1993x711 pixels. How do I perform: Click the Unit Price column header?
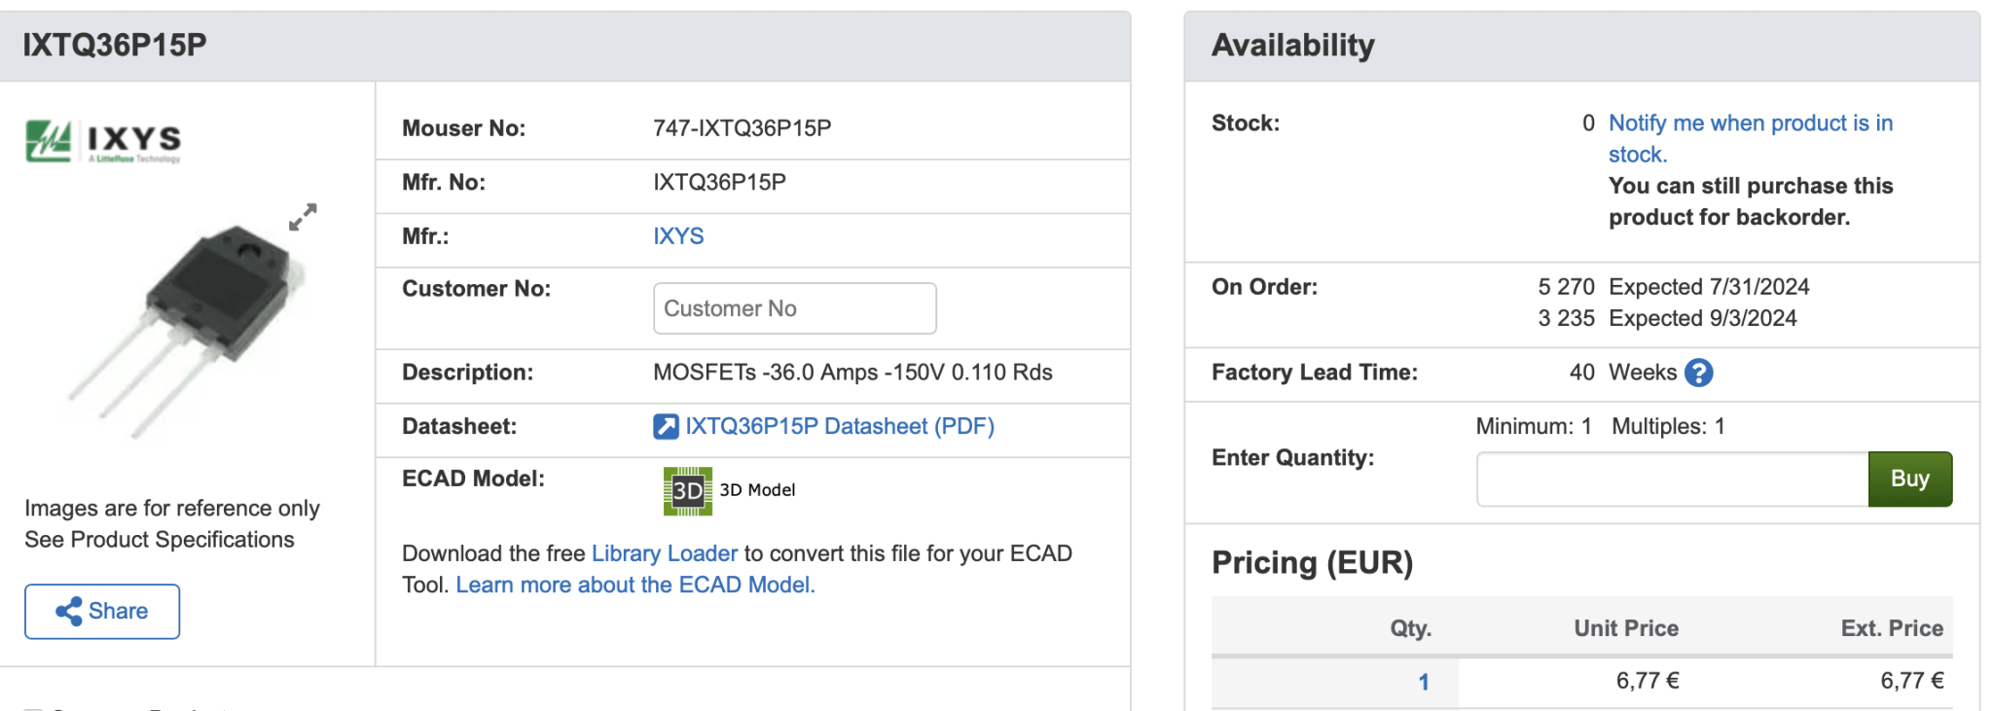tap(1626, 628)
